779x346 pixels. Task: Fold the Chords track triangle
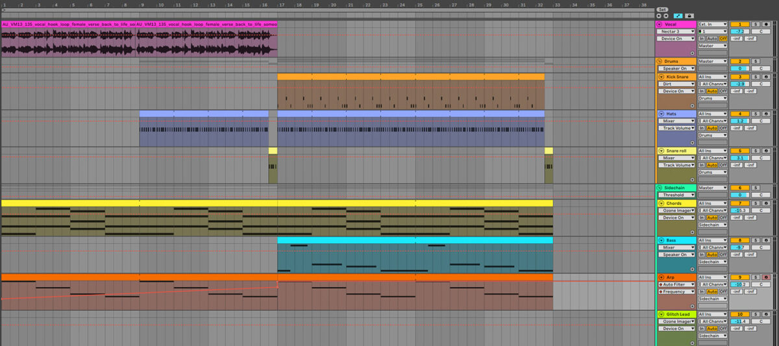click(662, 203)
